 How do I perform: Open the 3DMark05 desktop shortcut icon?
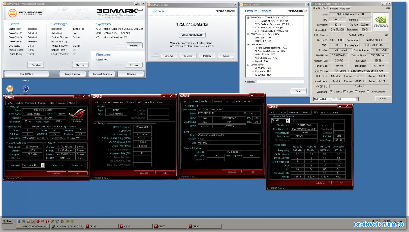[x=10, y=89]
